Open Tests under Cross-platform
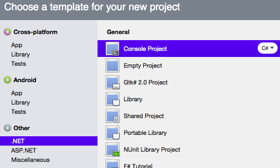280x168 pixels. point(18,64)
